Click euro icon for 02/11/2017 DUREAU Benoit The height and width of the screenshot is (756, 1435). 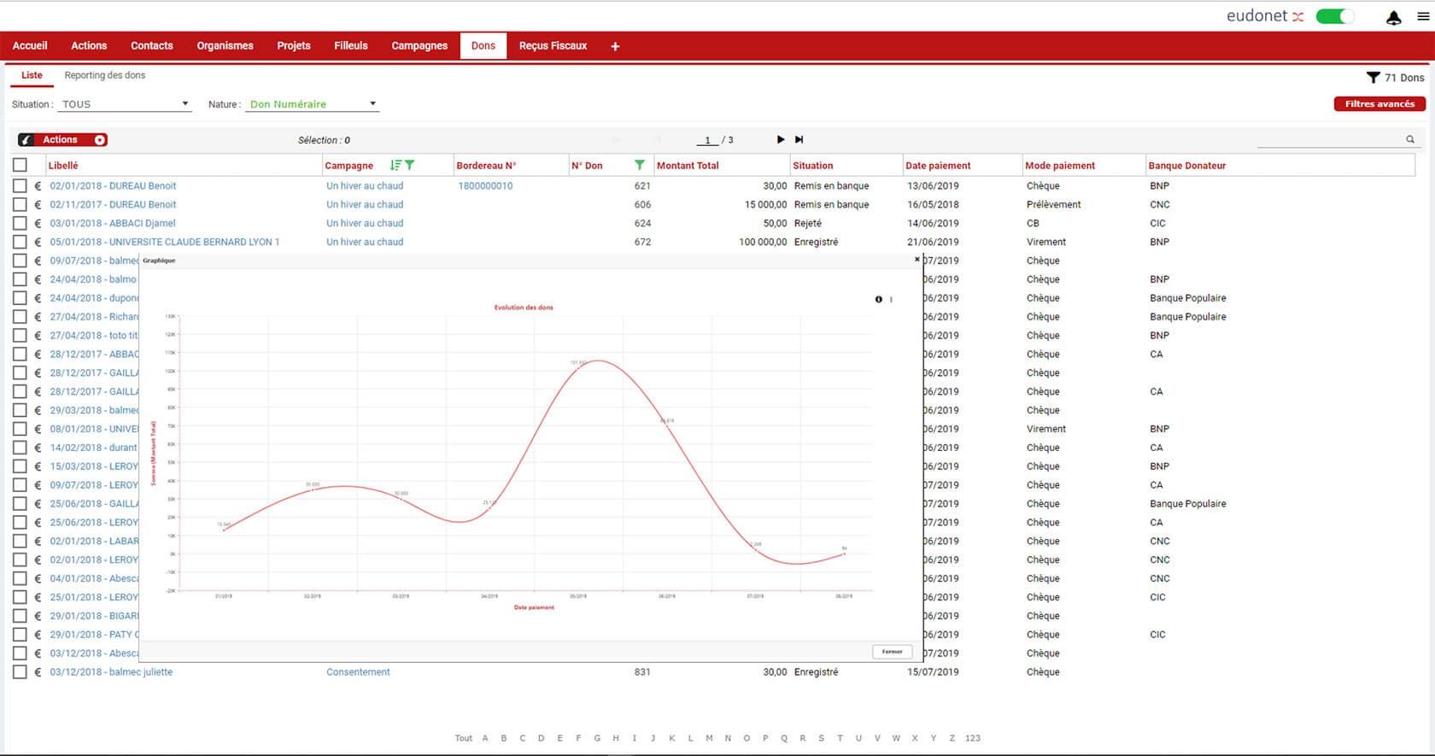point(38,204)
